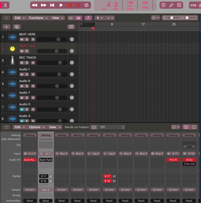Image resolution: width=201 pixels, height=203 pixels.
Task: Record-enable the REC TRACK track
Action: point(33,63)
